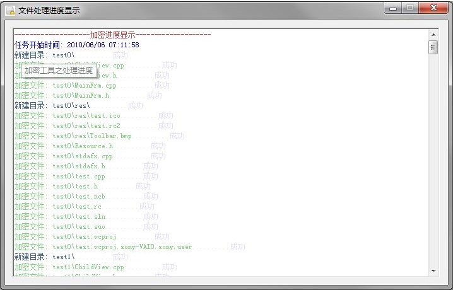This screenshot has height=290, width=453.
Task: Select the test0\Resource.h line
Action: [90, 146]
